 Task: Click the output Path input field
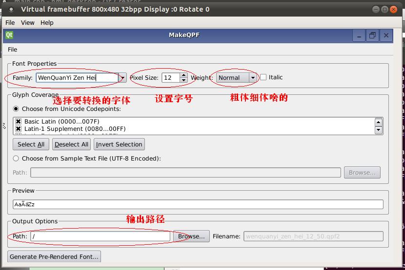point(100,236)
